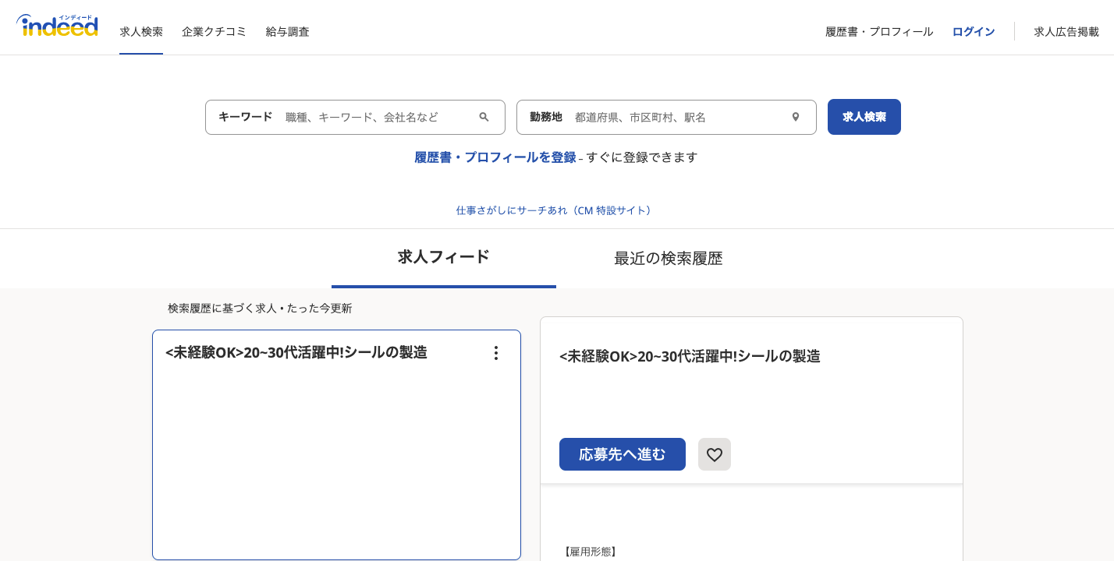Switch to the 求人フィード tab
The height and width of the screenshot is (561, 1114).
pos(443,257)
